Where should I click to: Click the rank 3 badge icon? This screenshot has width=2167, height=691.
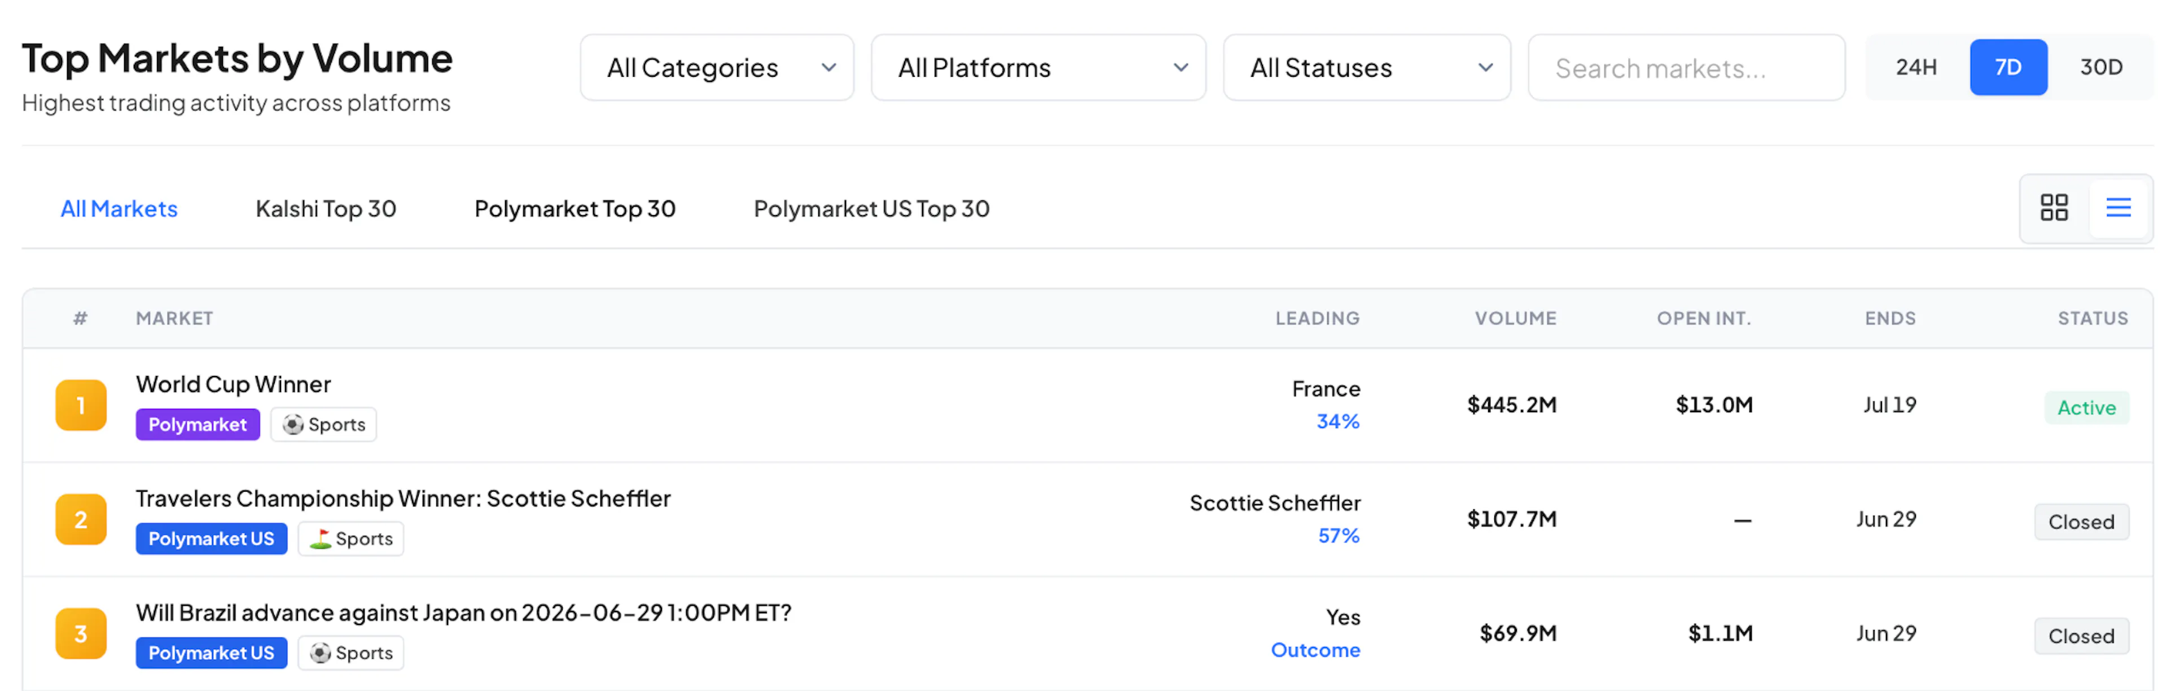81,634
